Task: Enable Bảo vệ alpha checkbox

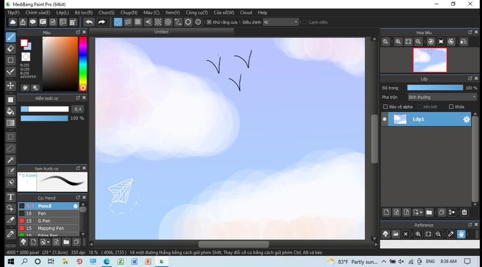Action: tap(386, 107)
